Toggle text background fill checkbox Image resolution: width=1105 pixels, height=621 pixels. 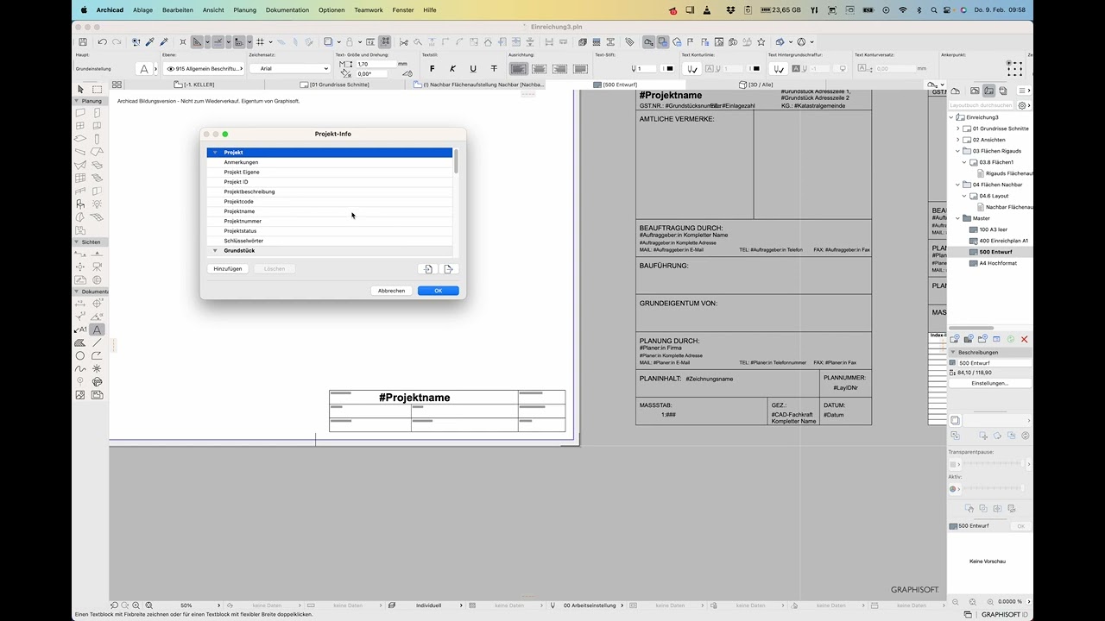778,68
